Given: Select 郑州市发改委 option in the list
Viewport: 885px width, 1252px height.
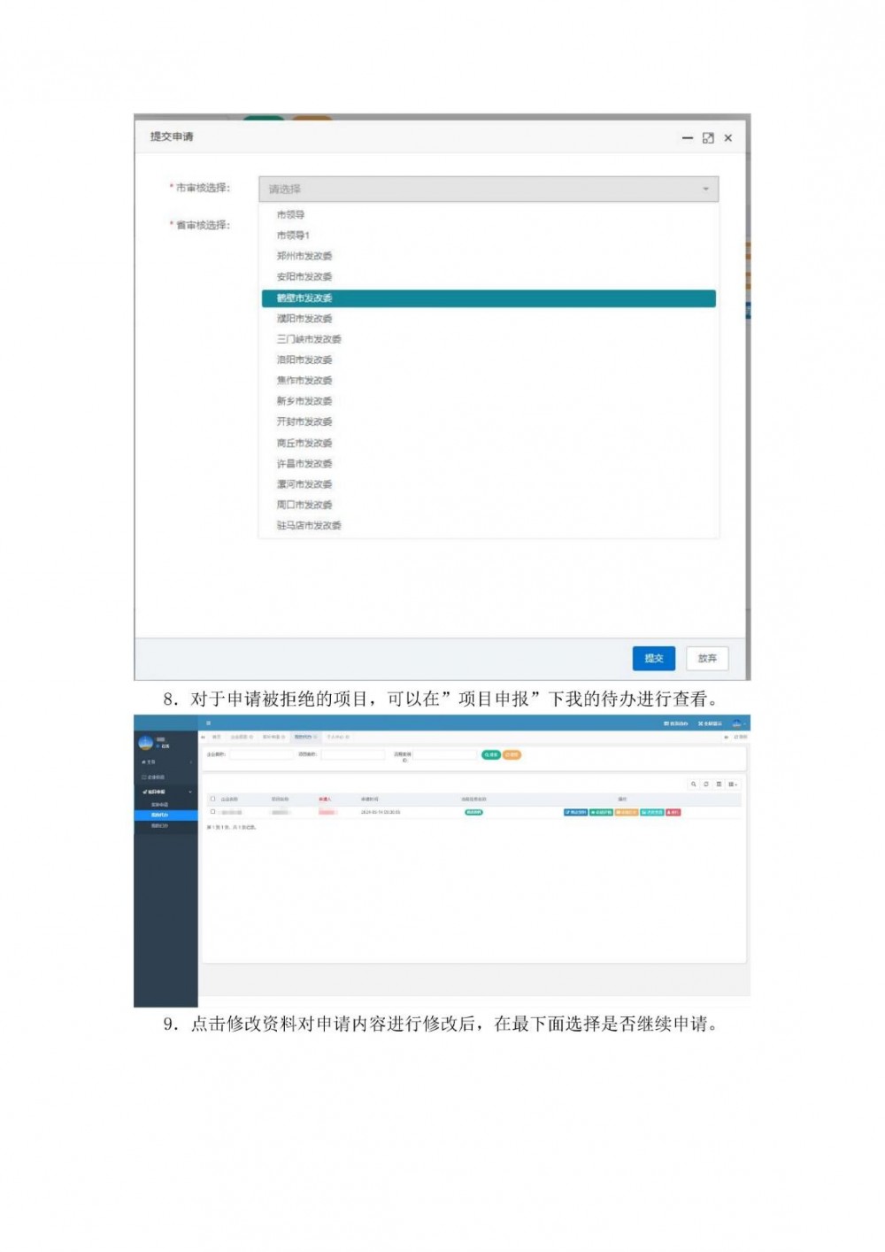Looking at the screenshot, I should tap(304, 256).
